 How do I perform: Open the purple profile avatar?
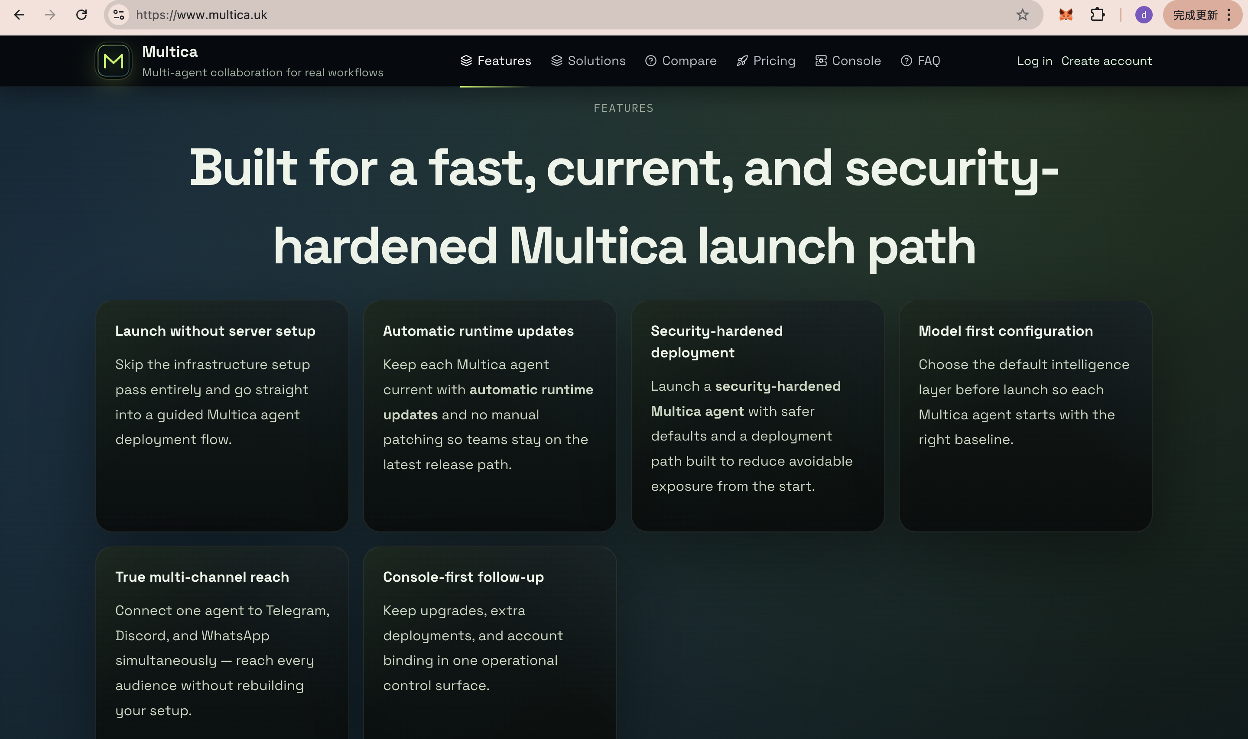click(1144, 15)
